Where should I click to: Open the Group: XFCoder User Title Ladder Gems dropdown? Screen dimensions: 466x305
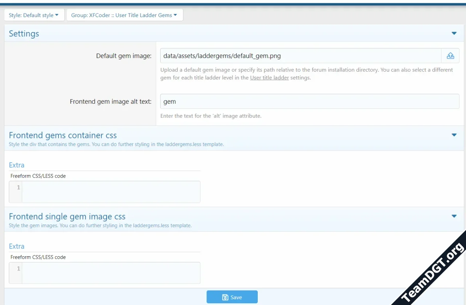click(125, 15)
